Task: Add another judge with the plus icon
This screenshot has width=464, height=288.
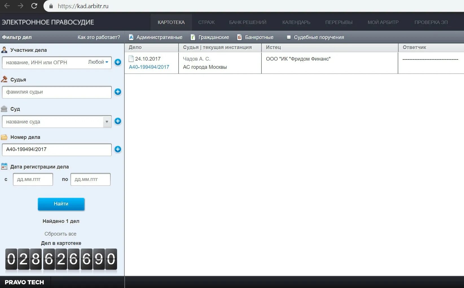Action: coord(118,92)
